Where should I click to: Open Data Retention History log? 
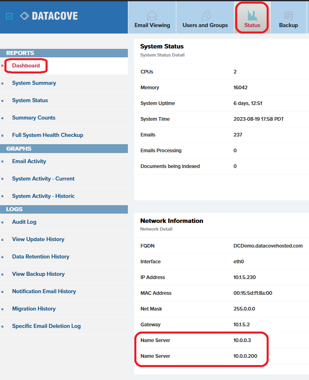pos(41,257)
